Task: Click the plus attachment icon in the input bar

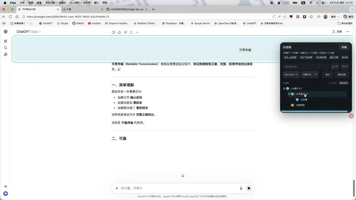Action: 117,188
